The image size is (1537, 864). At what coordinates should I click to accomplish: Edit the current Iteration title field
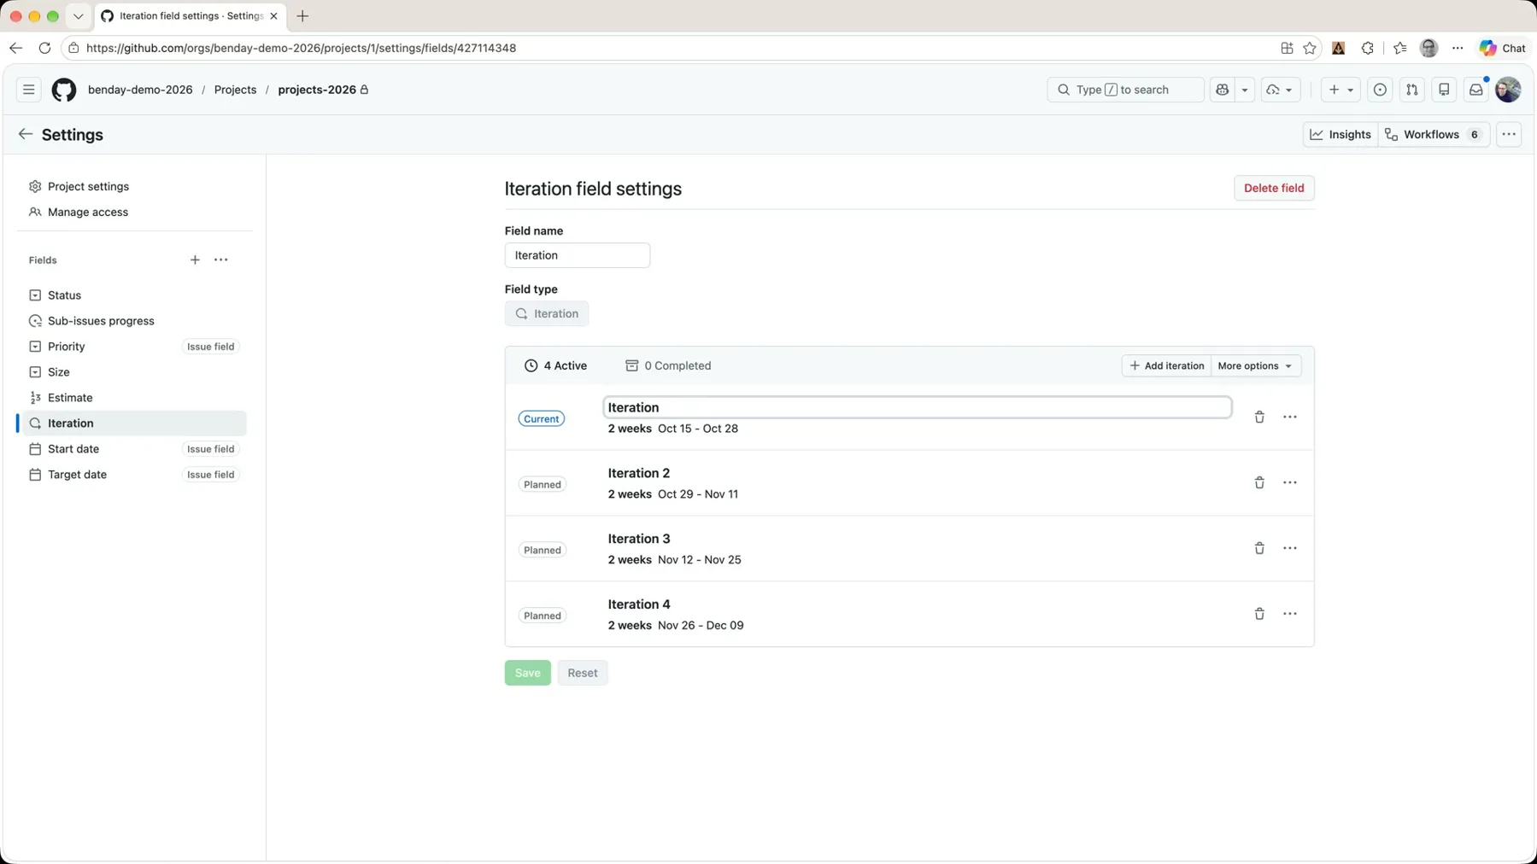pos(918,407)
